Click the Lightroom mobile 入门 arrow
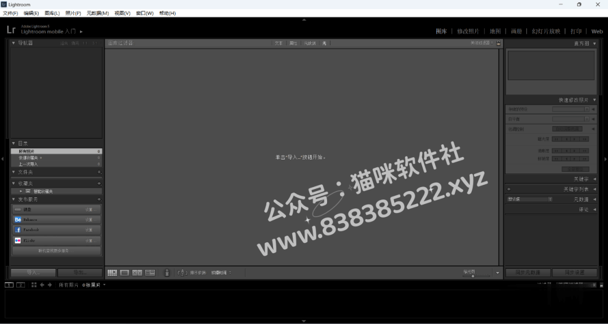Image resolution: width=608 pixels, height=324 pixels. (x=81, y=32)
